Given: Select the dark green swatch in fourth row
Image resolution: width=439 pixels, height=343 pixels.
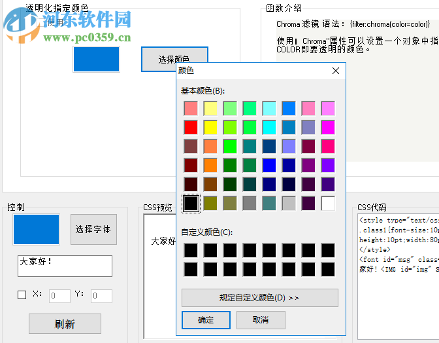Looking at the screenshot, I should coord(230,166).
